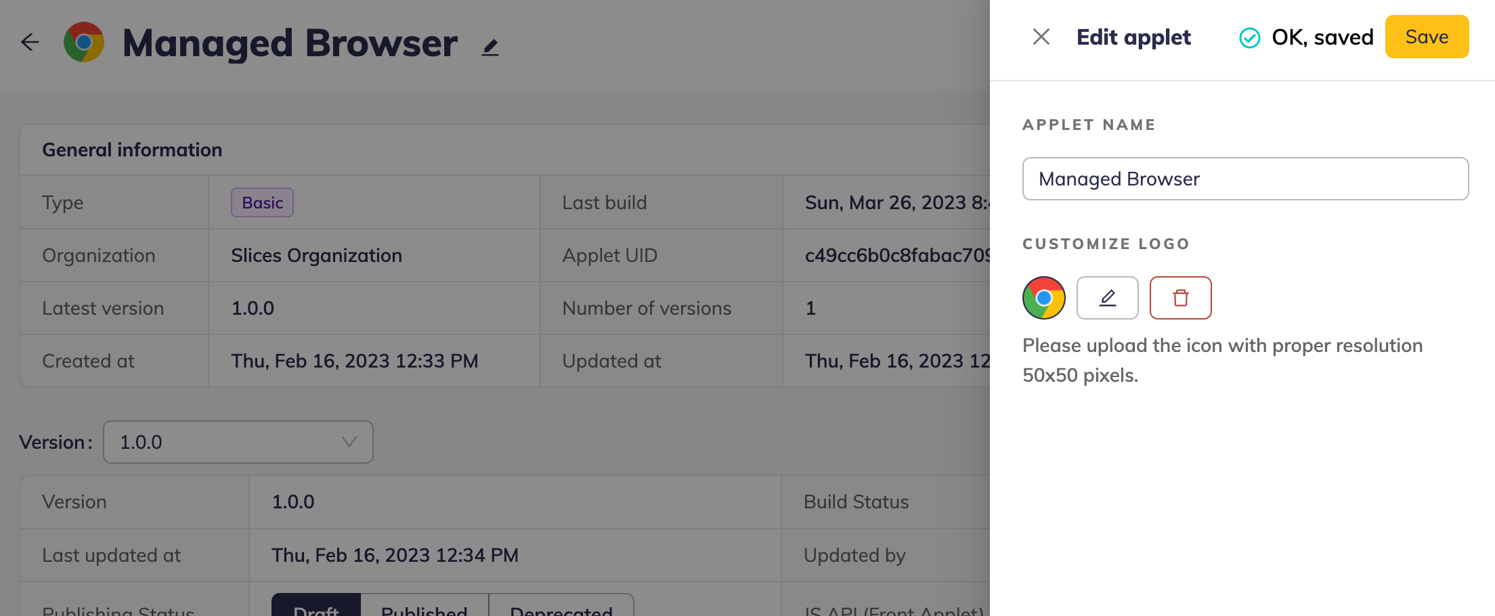Click the Chrome icon in the page header
The image size is (1495, 616).
(x=84, y=42)
